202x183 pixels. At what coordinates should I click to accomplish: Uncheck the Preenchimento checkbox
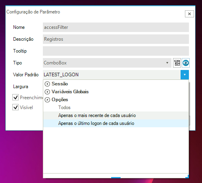[15, 97]
